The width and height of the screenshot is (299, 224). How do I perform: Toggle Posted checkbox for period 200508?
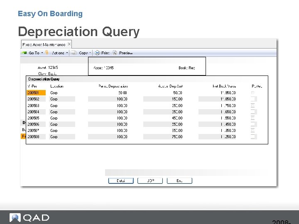point(252,136)
